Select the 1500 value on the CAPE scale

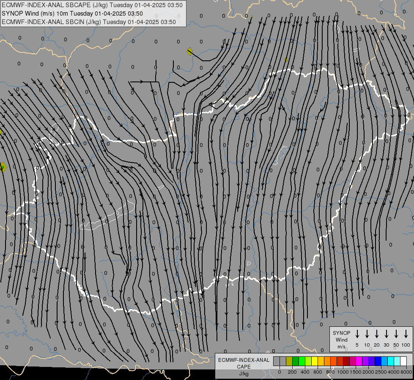356,372
